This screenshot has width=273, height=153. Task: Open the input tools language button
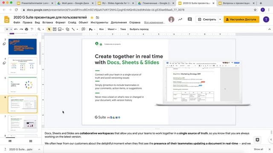coord(91,29)
